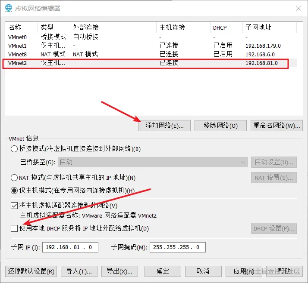Screen dimensions: 308x283
Task: Click the 移除网络(O) button
Action: click(220, 126)
